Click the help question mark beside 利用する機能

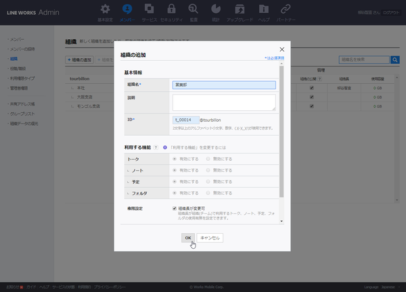click(156, 147)
